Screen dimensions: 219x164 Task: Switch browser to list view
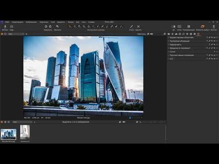coord(5,122)
